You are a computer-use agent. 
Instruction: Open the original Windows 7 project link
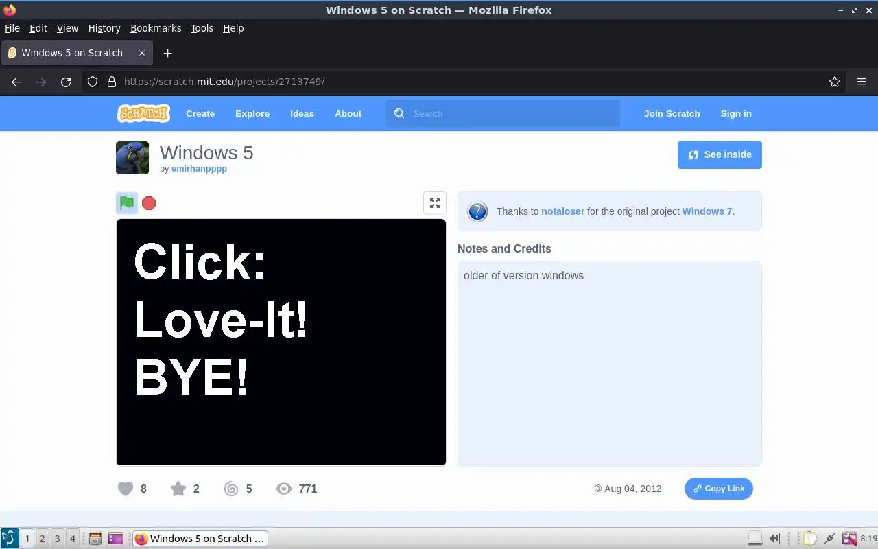(707, 211)
